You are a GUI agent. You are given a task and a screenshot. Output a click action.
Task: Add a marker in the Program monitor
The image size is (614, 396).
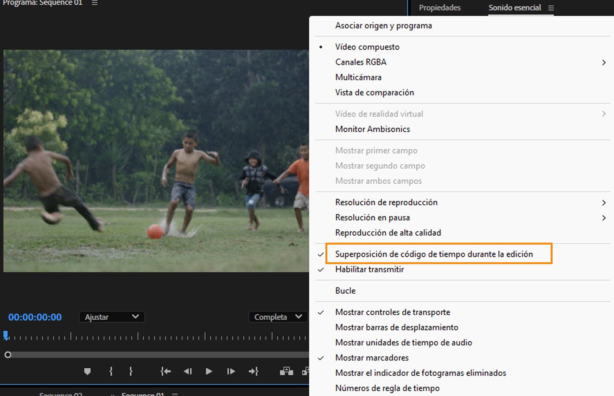coord(87,371)
